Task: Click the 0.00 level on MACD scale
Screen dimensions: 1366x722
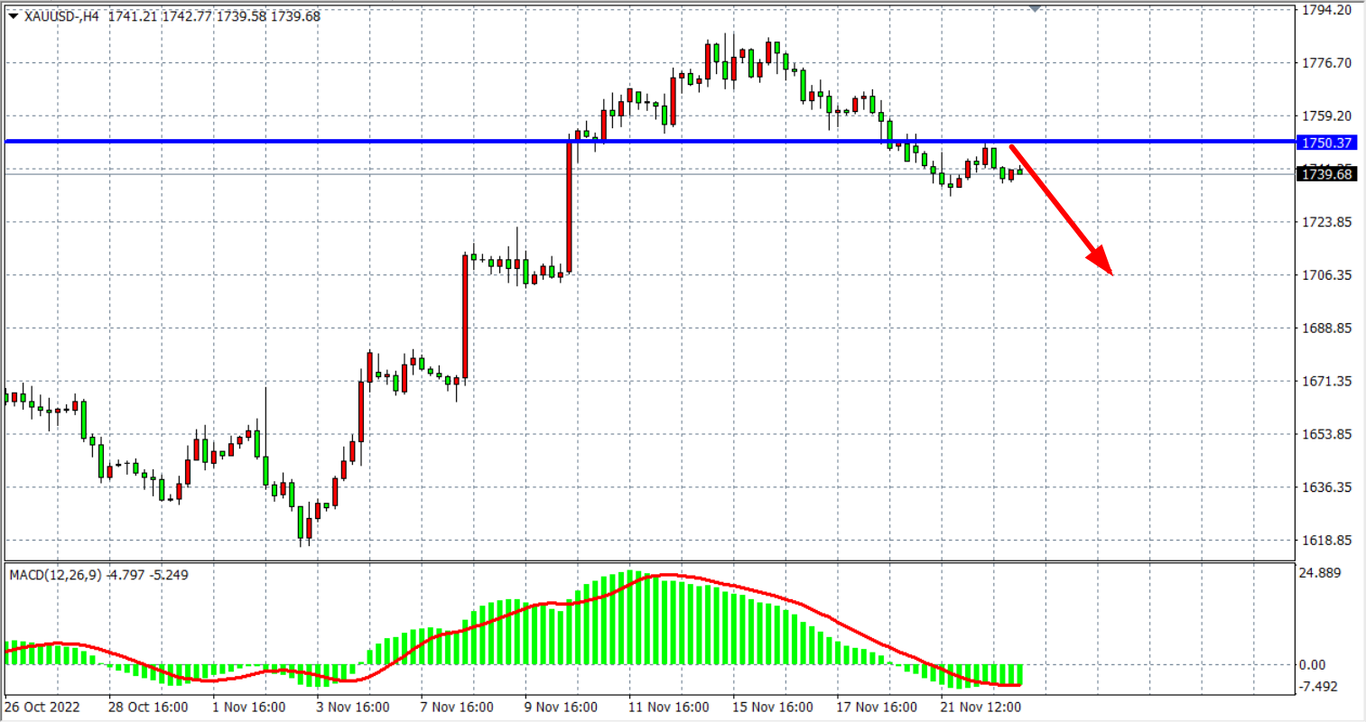Action: point(1312,665)
